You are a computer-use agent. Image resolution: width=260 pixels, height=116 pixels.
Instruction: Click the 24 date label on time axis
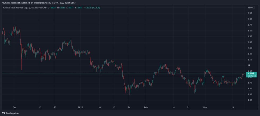pyautogui.click(x=129, y=107)
